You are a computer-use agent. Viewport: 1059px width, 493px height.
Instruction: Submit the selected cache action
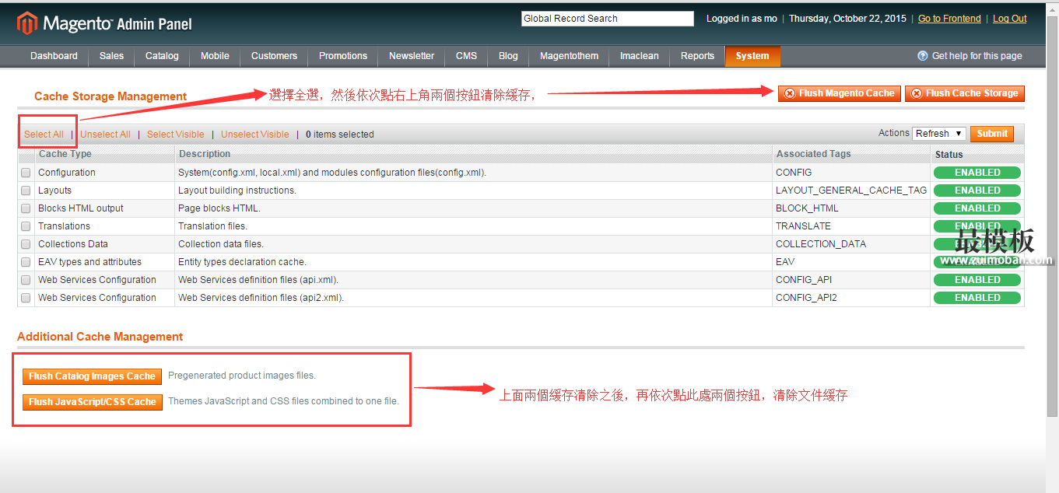click(992, 134)
